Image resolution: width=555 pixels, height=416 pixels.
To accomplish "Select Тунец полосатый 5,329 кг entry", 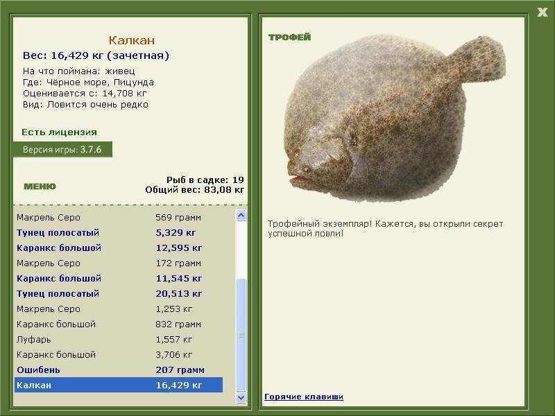I will [119, 232].
